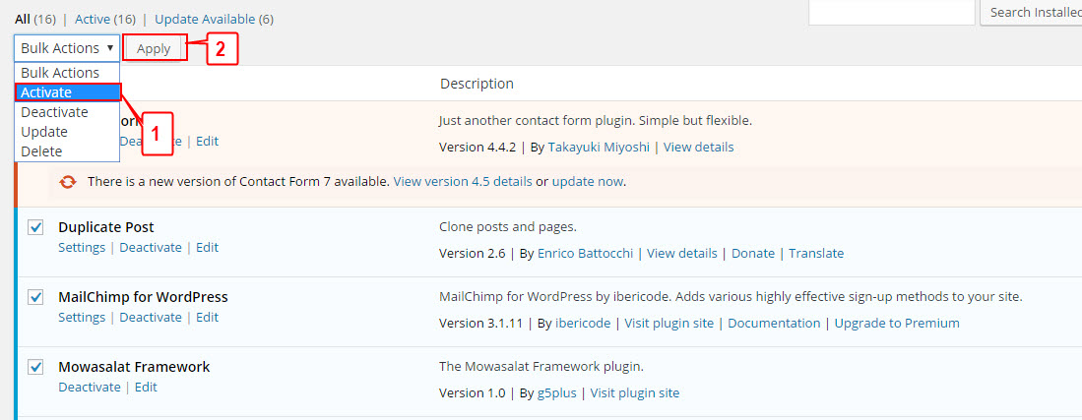Open the g5plus author link

coord(557,393)
